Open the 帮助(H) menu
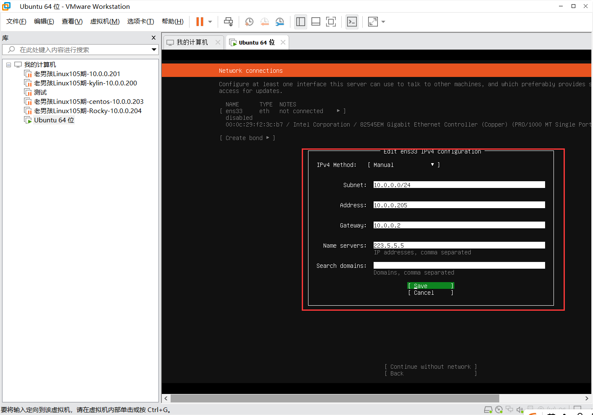Image resolution: width=593 pixels, height=415 pixels. tap(173, 21)
